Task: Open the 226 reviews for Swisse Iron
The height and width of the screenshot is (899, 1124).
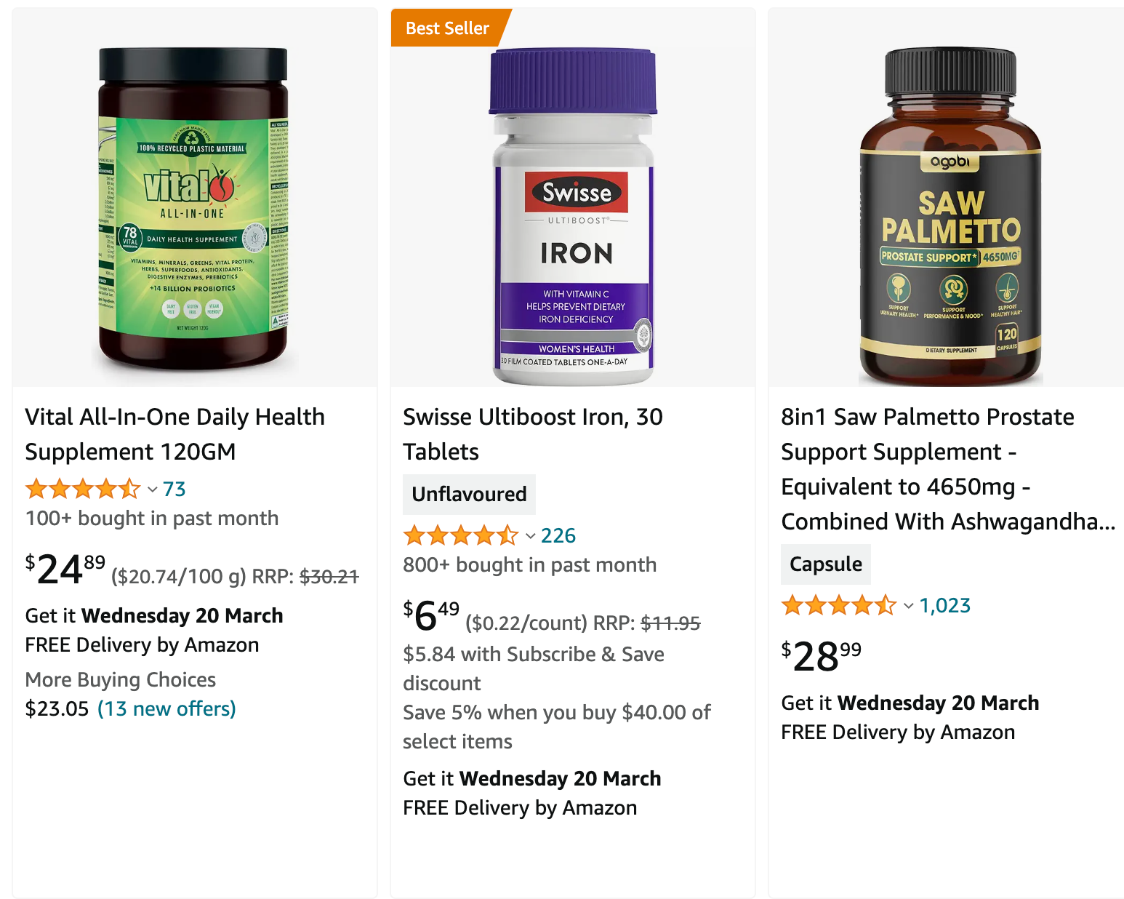Action: click(x=558, y=535)
